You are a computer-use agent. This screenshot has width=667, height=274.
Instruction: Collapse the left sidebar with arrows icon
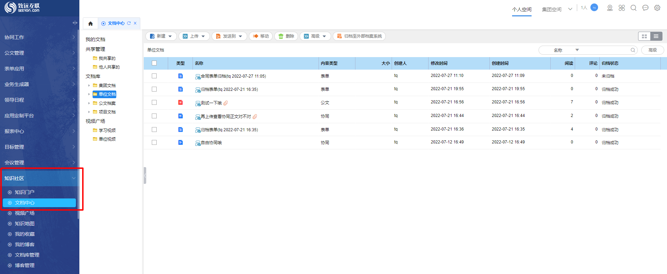pyautogui.click(x=75, y=23)
